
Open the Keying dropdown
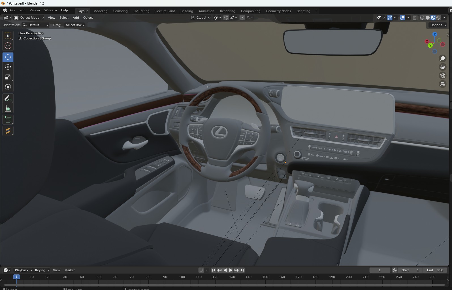tap(42, 270)
